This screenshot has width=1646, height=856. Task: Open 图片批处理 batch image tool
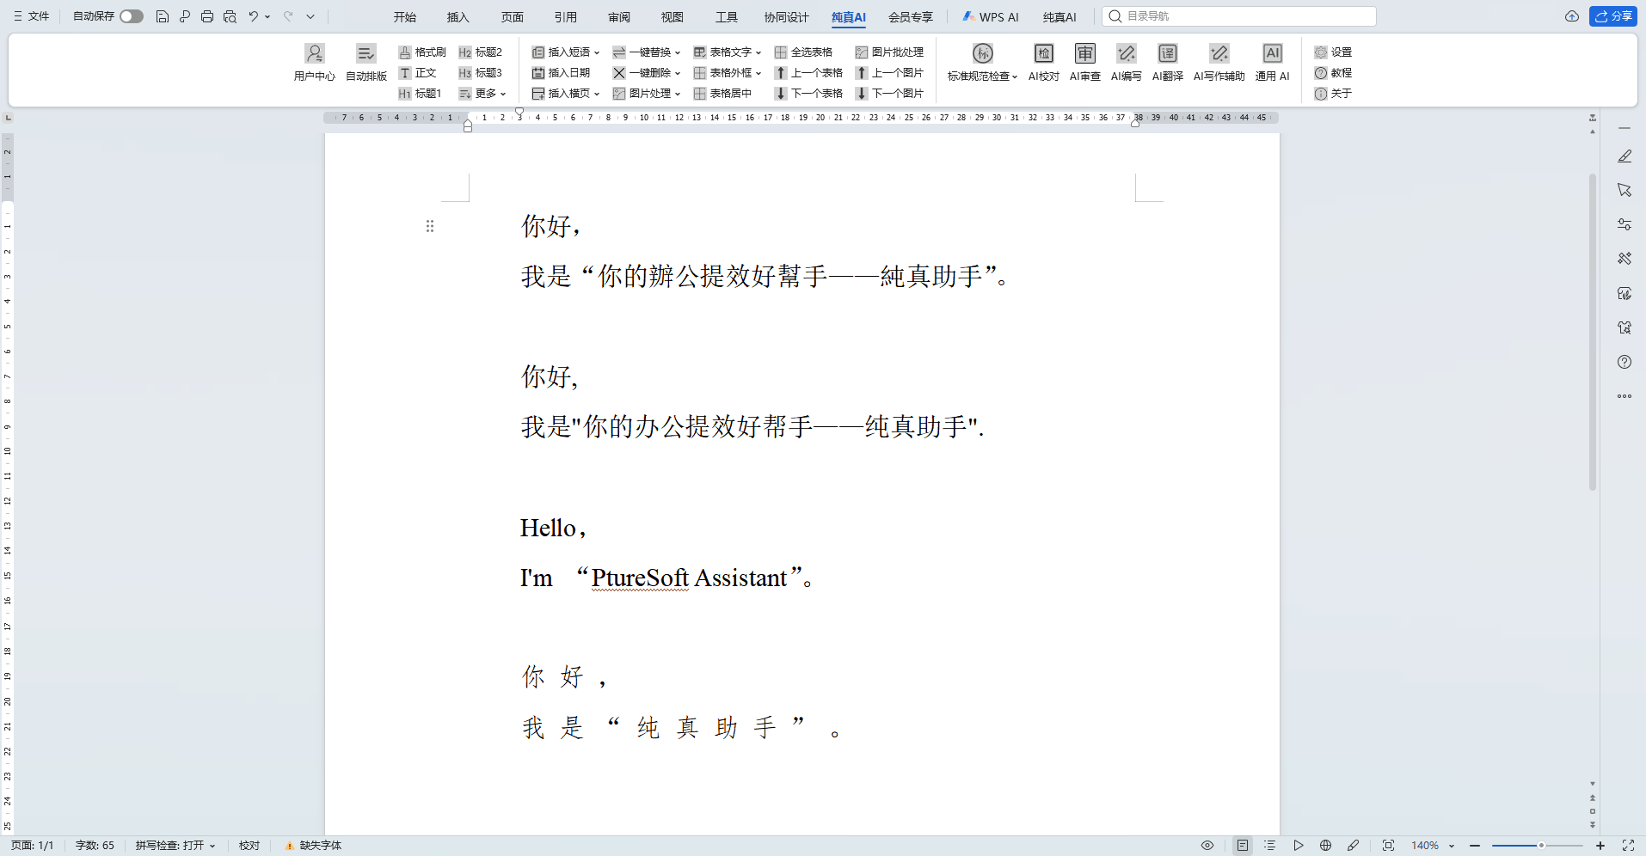pos(889,52)
